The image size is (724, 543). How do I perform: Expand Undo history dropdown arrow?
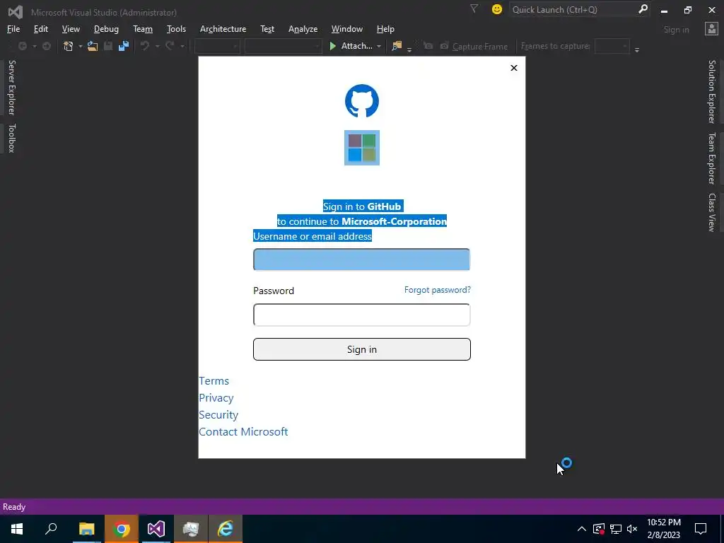click(157, 47)
